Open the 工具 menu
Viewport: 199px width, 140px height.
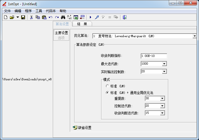point(38,11)
